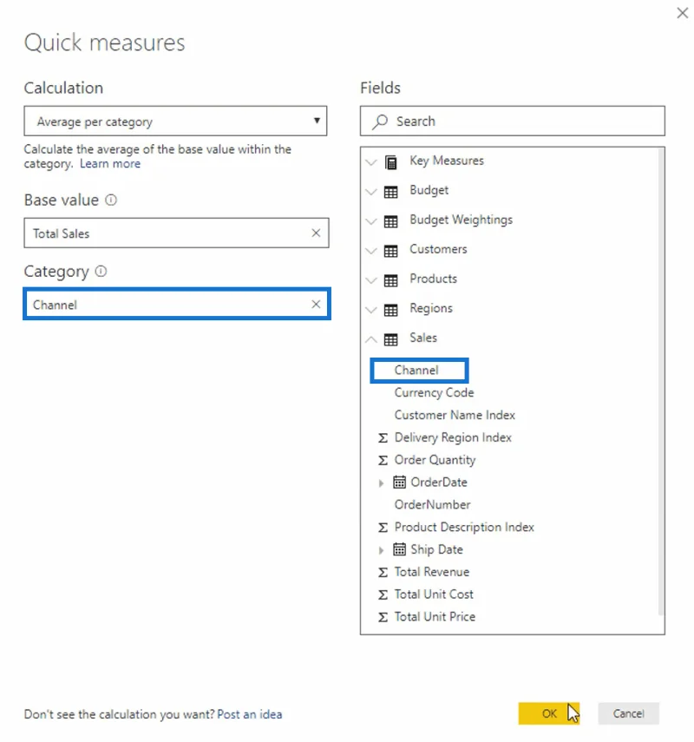Select the Total Unit Price field
Viewport: 694px width, 742px height.
point(435,617)
